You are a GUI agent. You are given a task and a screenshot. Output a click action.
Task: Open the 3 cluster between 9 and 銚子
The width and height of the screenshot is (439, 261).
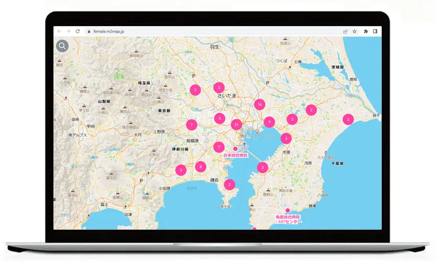(x=292, y=119)
